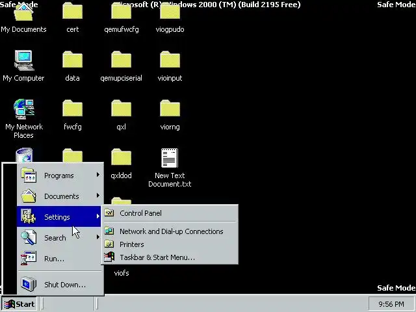This screenshot has height=312, width=416.
Task: Open the Settings menu item
Action: coord(59,216)
